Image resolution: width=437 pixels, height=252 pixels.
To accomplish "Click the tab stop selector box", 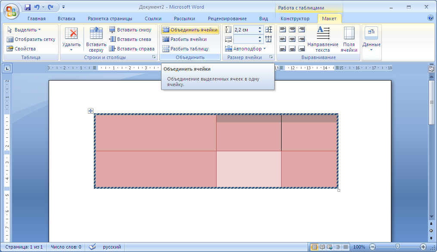I will pyautogui.click(x=7, y=68).
